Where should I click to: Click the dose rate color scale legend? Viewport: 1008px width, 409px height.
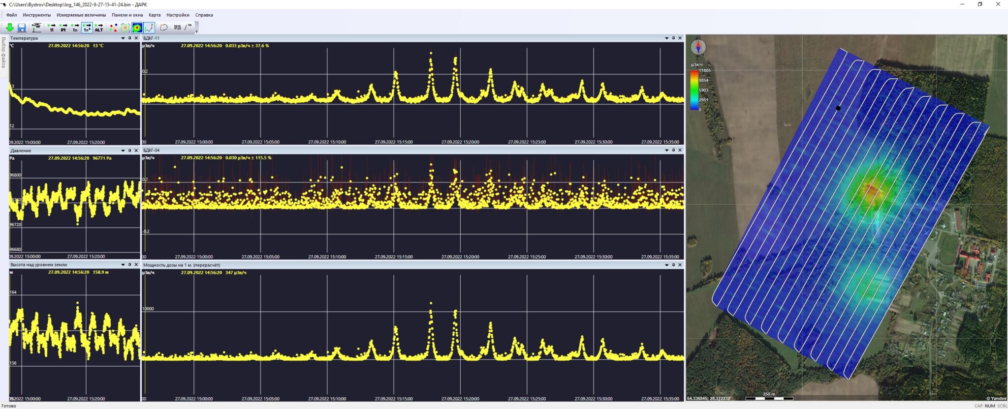point(694,90)
